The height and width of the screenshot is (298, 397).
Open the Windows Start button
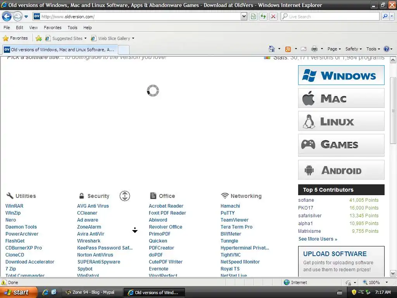click(x=19, y=292)
